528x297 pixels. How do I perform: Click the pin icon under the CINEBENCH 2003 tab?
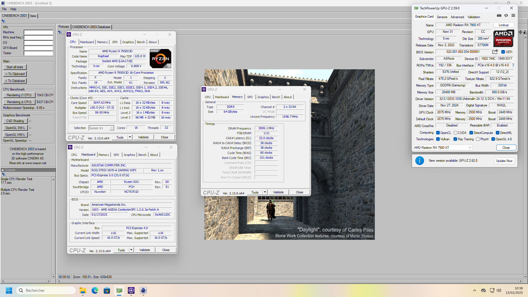tap(3, 21)
